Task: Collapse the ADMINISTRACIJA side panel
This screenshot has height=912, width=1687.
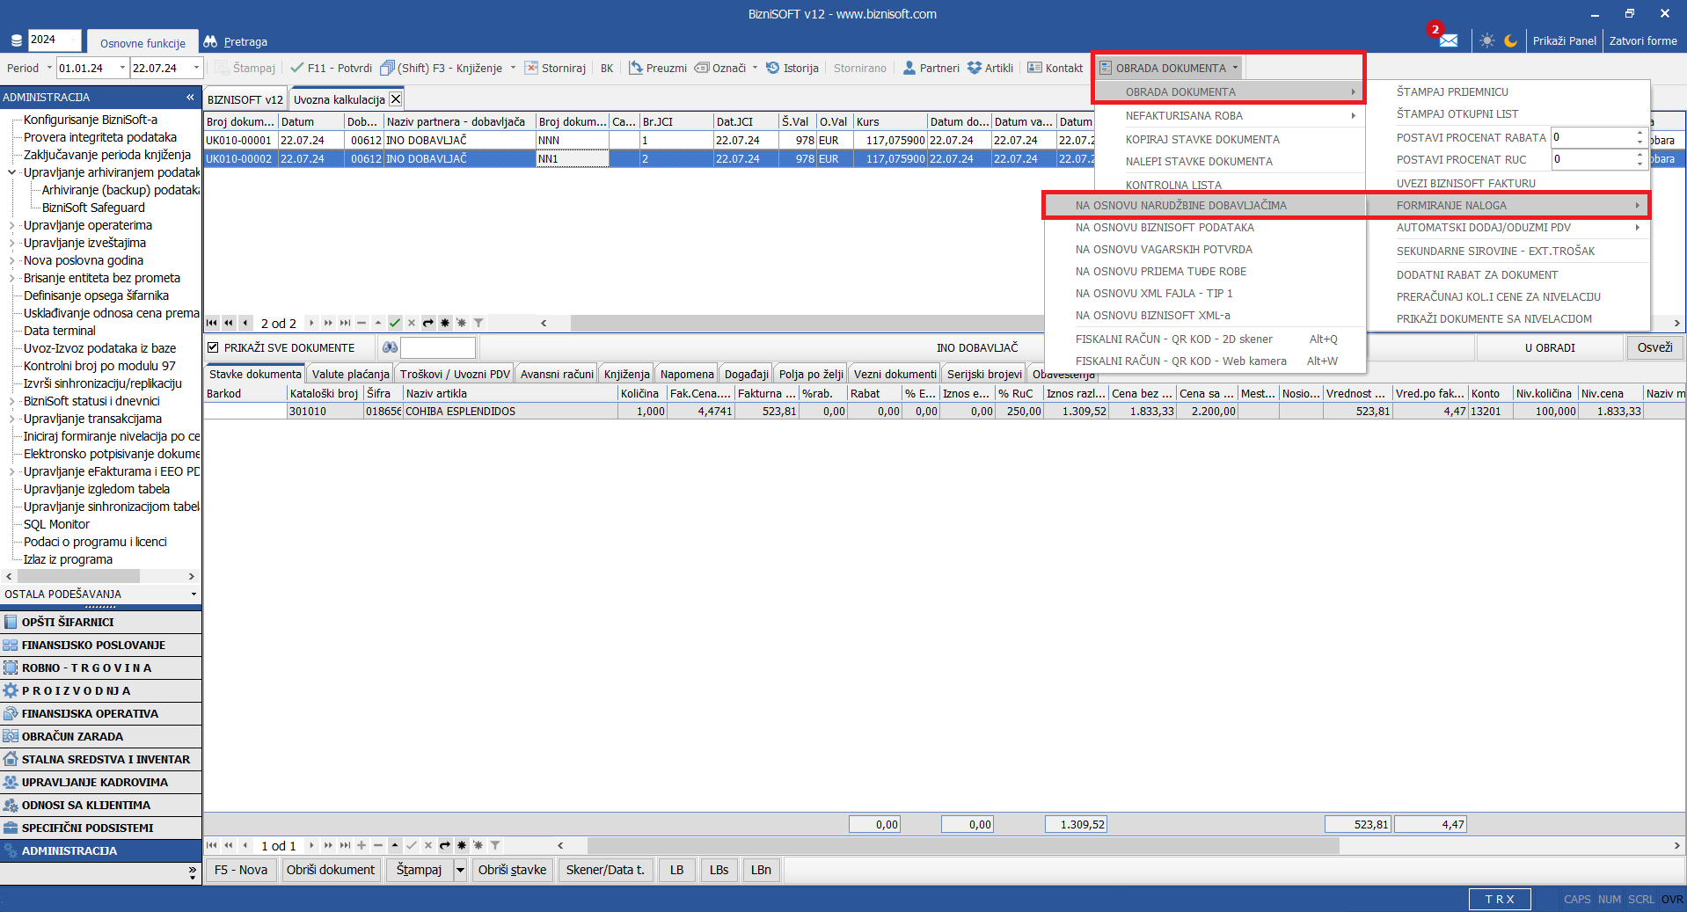Action: tap(190, 97)
